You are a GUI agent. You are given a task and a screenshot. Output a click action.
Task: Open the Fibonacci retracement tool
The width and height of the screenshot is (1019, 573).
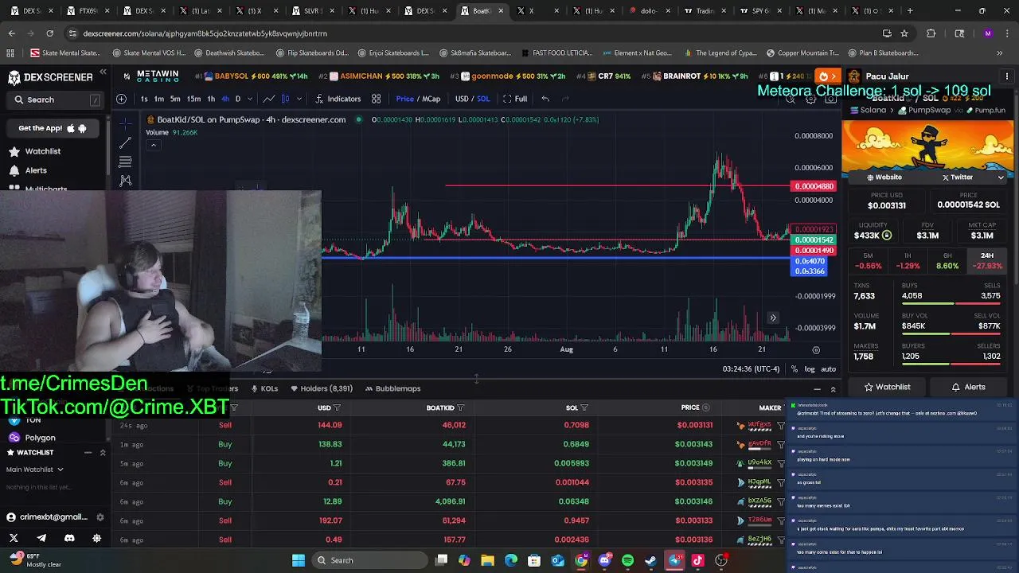[125, 162]
